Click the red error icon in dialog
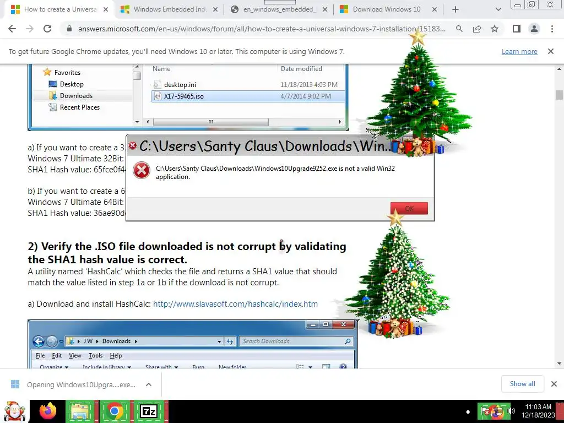Viewport: 564px width, 423px height. click(142, 170)
